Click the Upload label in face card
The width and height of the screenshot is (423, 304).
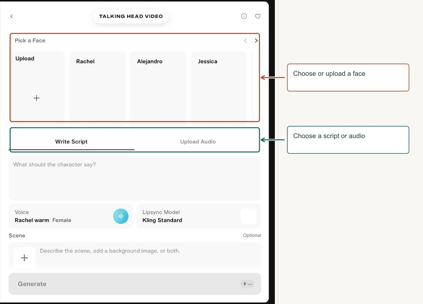click(x=25, y=58)
